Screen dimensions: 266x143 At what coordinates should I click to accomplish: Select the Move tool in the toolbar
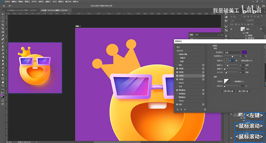[3, 14]
